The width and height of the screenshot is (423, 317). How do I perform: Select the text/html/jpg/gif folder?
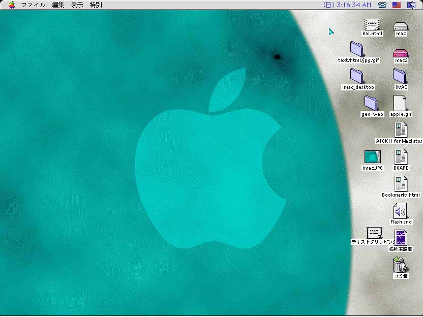(x=357, y=49)
